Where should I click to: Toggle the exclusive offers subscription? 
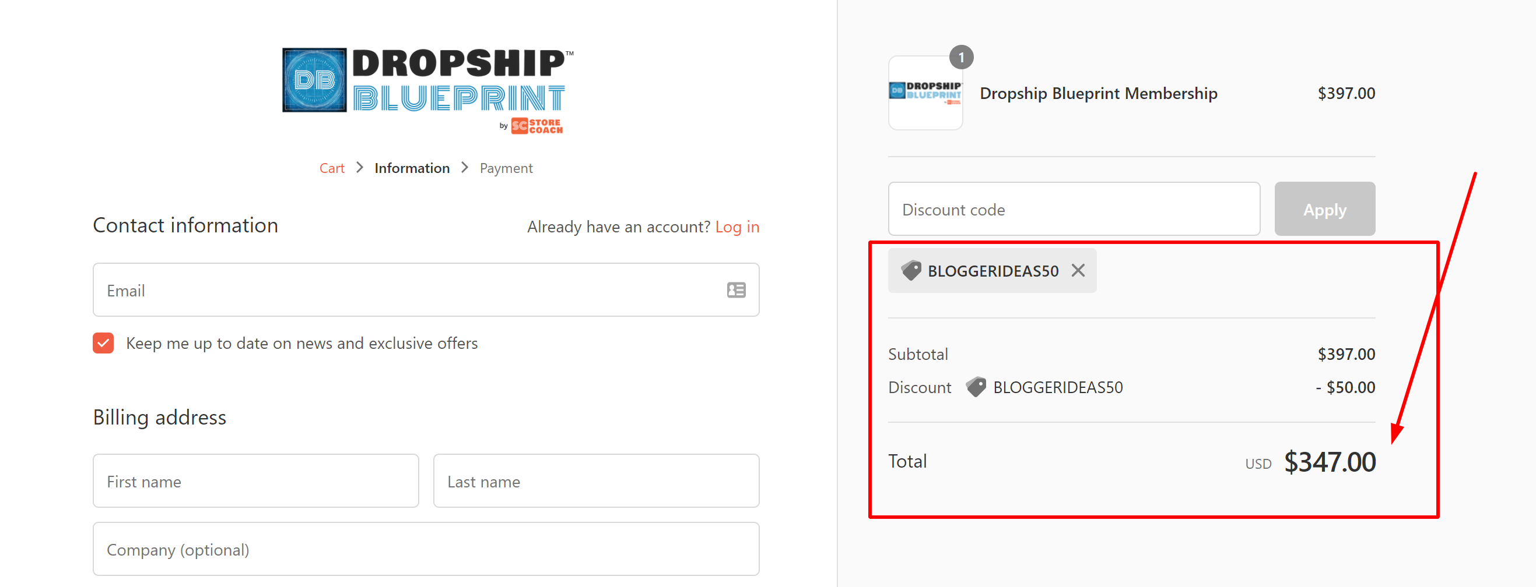103,343
